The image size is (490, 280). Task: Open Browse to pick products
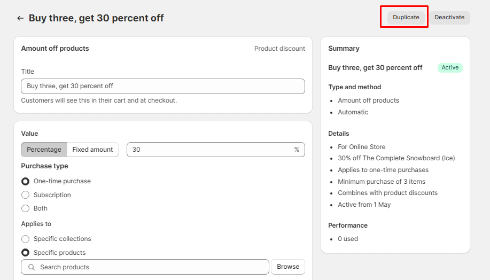click(288, 267)
